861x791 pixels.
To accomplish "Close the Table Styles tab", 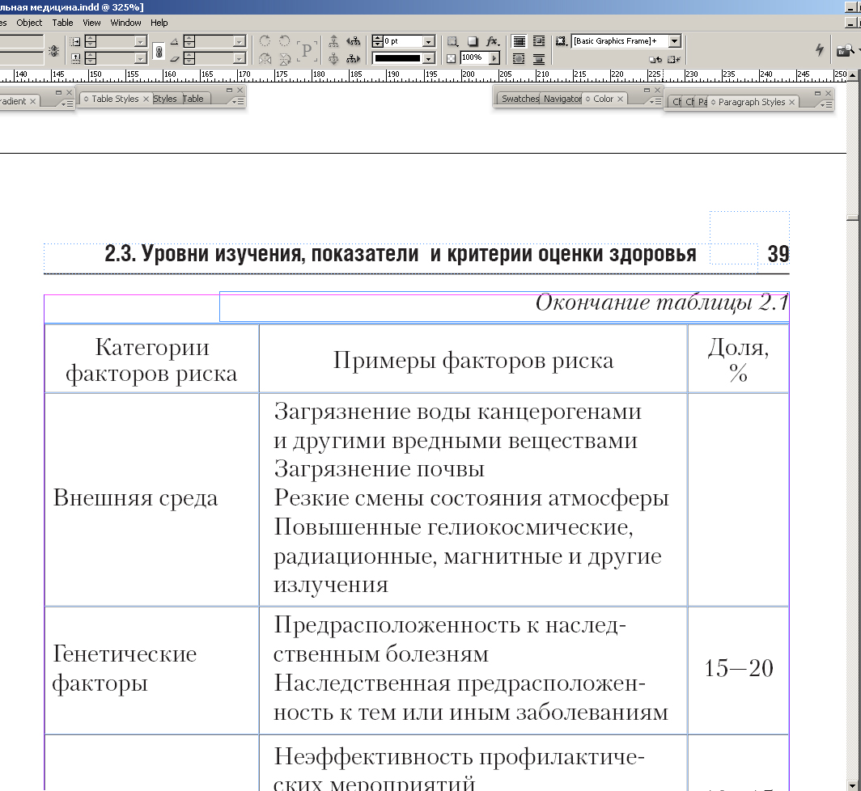I will pos(146,99).
